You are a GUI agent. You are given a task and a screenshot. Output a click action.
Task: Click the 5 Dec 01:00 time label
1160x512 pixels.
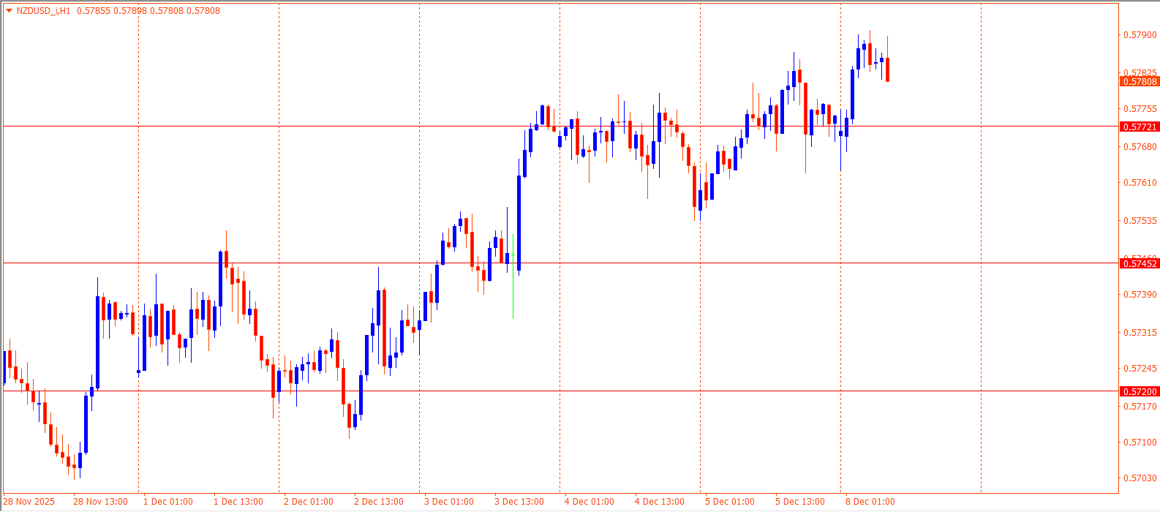730,502
